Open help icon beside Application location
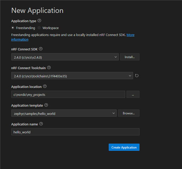 pos(45,86)
